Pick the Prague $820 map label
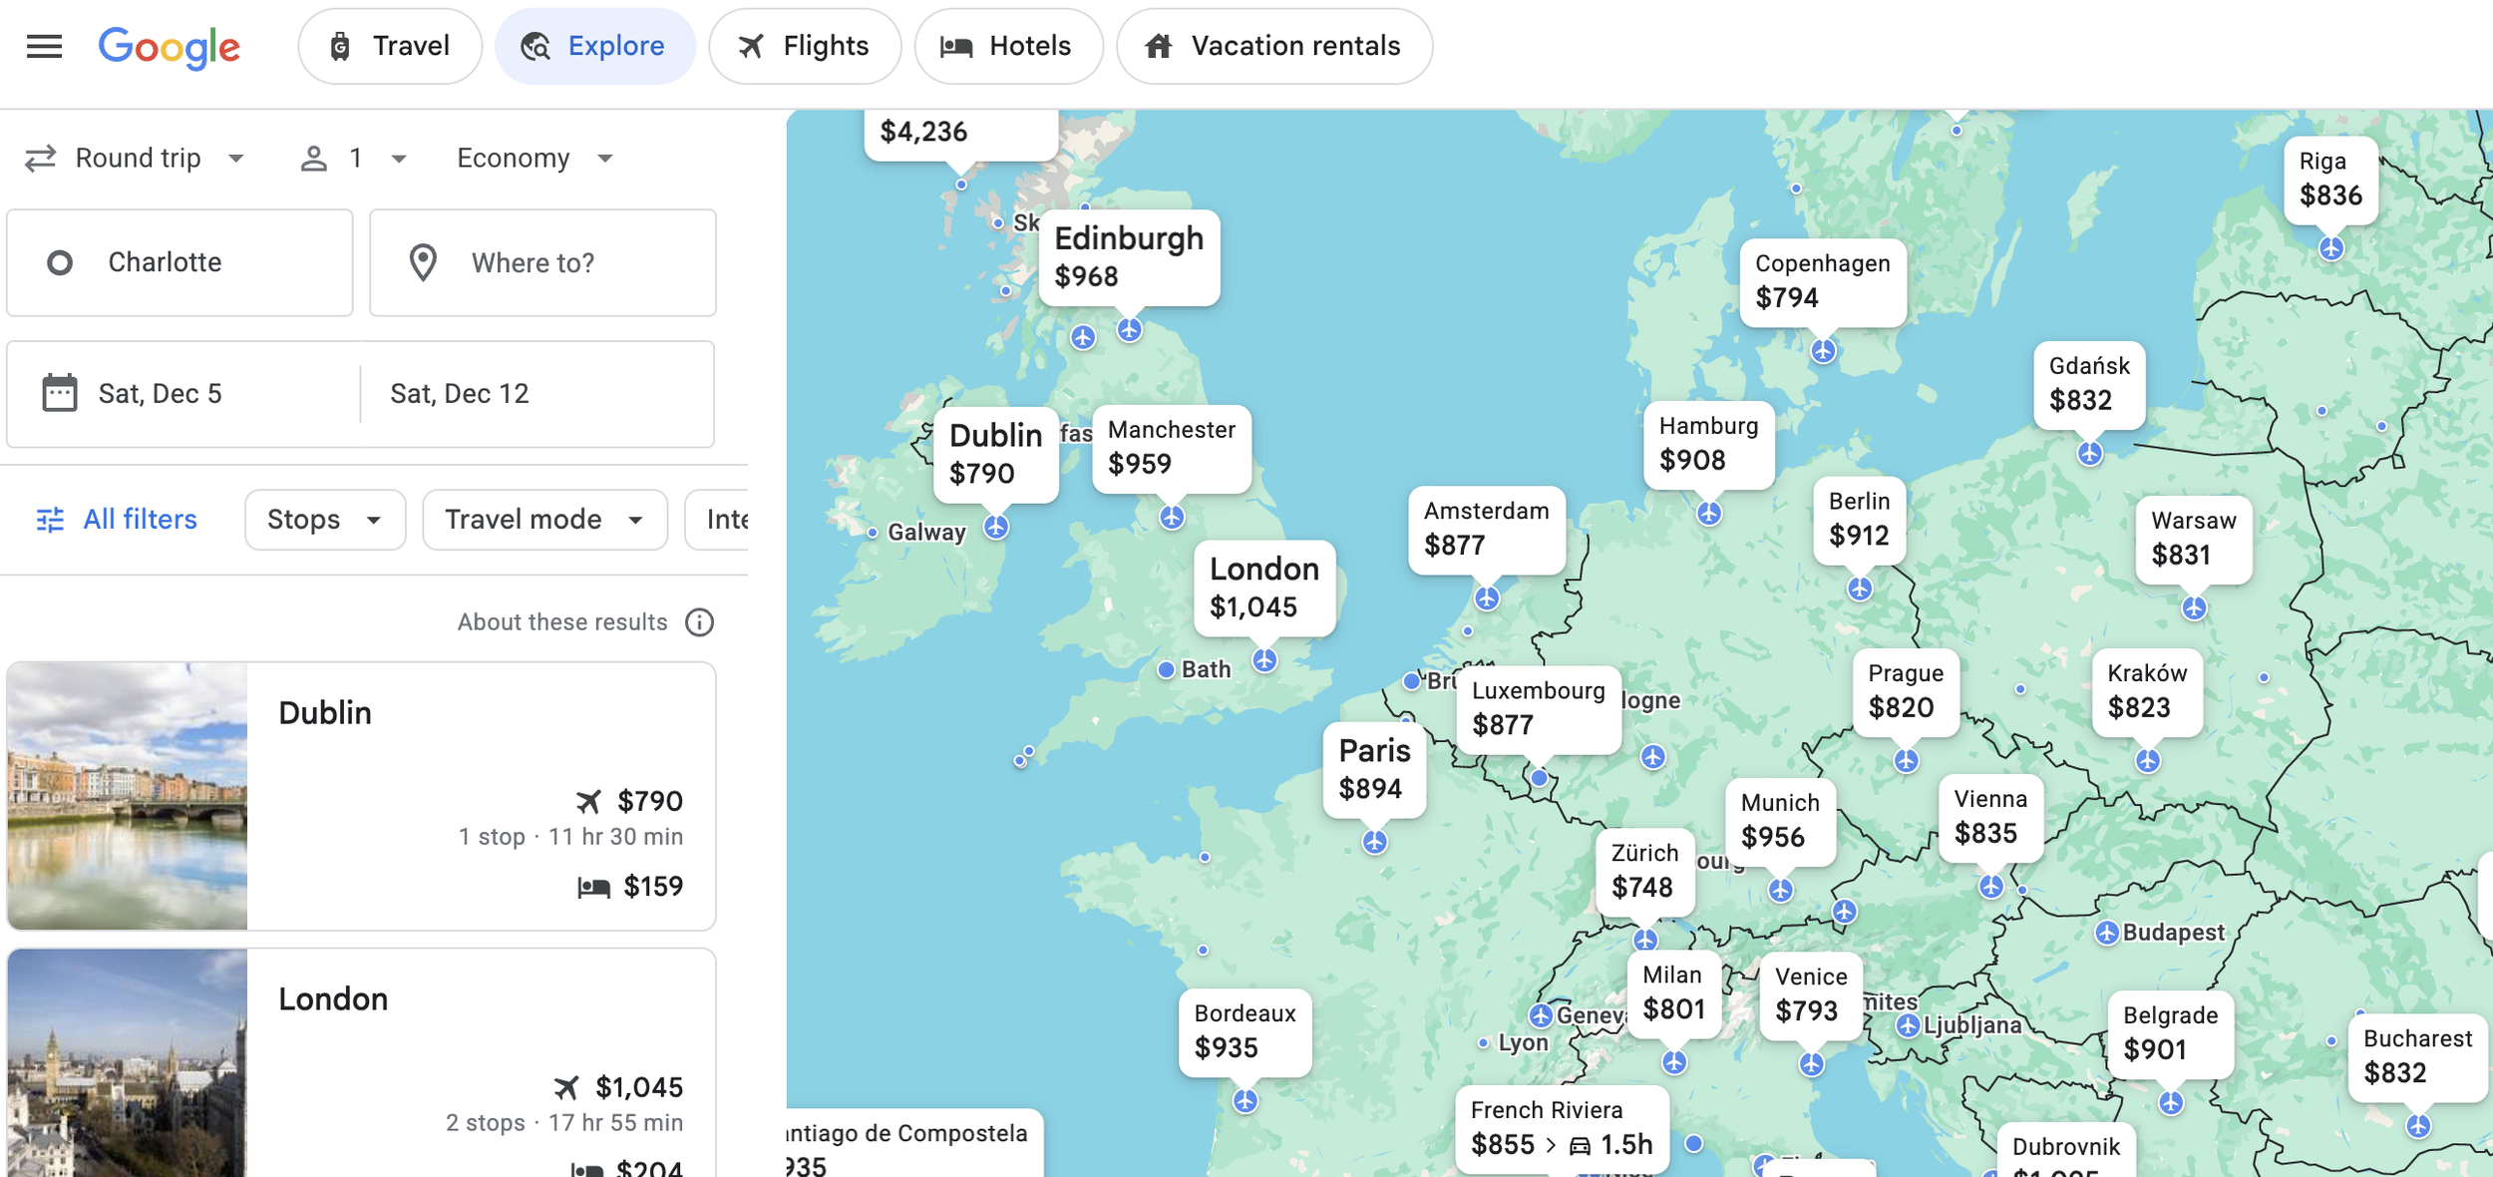Screen dimensions: 2493x1177 tap(1907, 691)
